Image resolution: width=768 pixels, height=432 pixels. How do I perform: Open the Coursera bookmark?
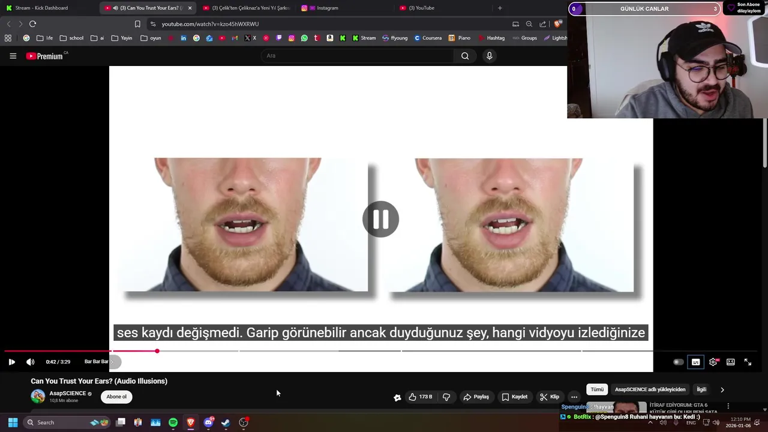428,38
